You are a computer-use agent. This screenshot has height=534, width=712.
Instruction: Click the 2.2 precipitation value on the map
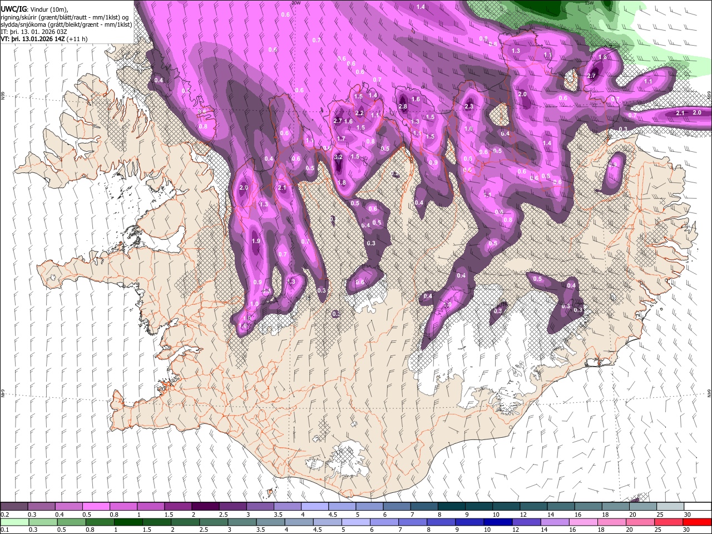[359, 113]
